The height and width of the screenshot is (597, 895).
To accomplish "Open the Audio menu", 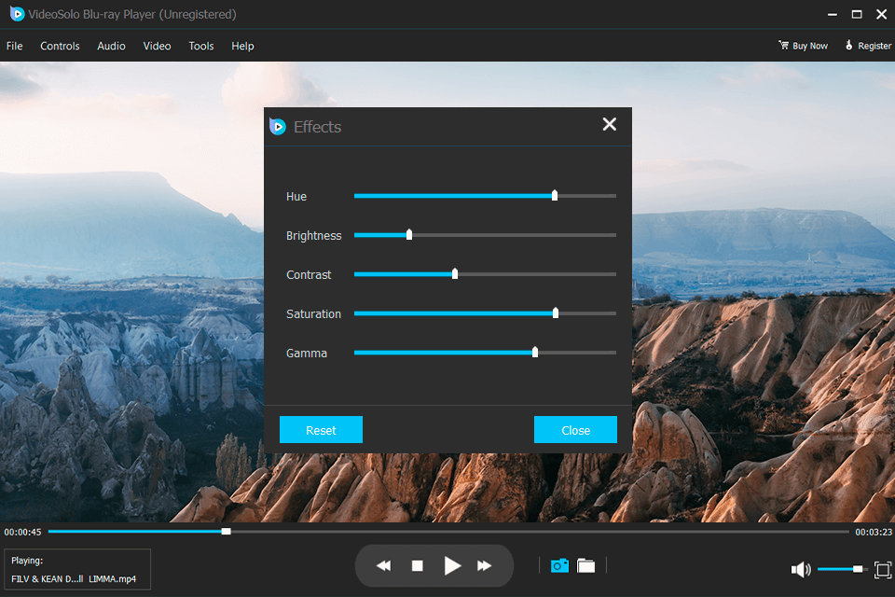I will pyautogui.click(x=111, y=45).
